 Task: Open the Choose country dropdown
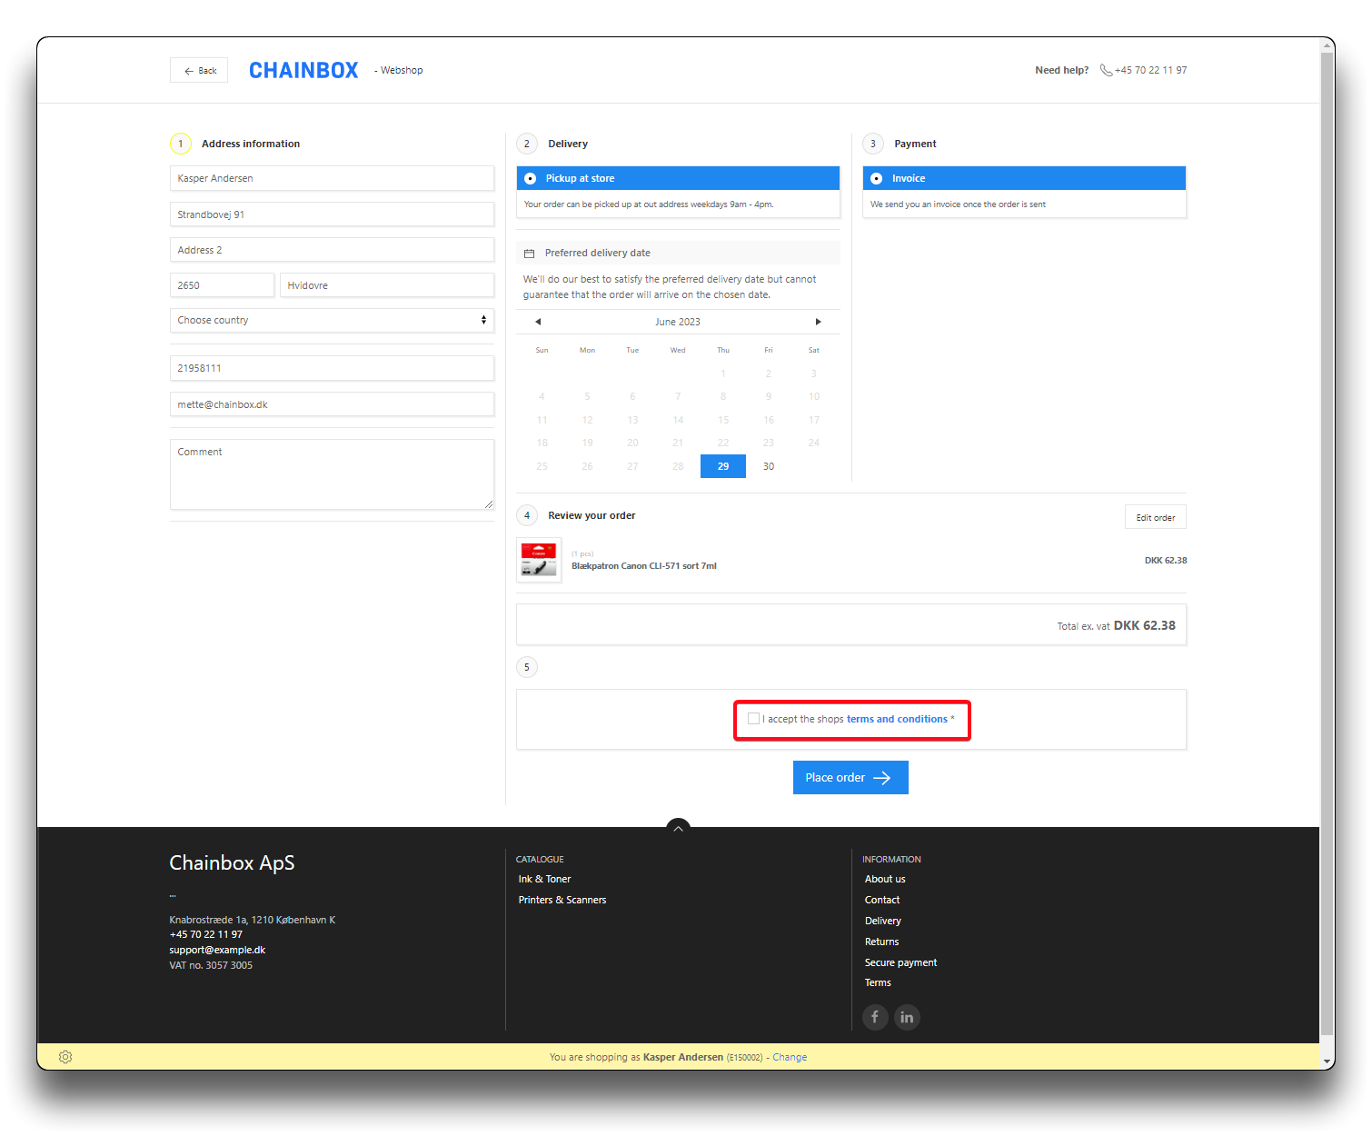point(332,320)
